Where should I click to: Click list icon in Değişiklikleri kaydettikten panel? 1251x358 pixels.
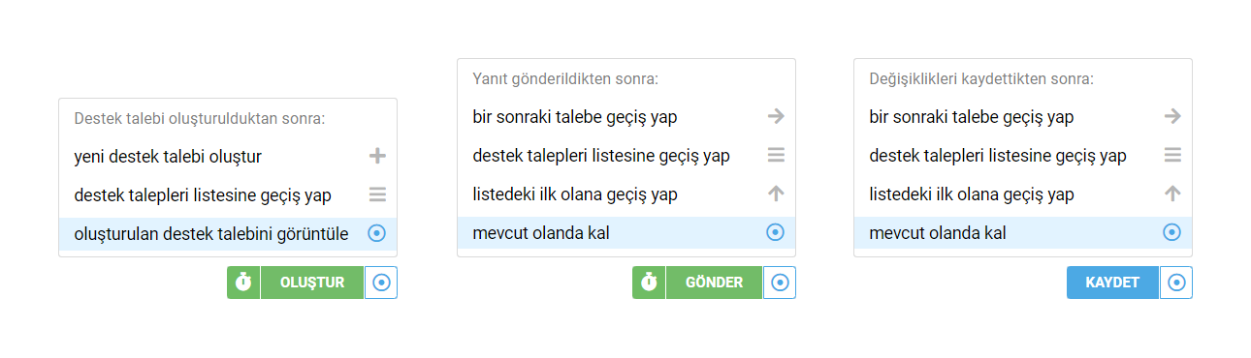tap(1172, 155)
